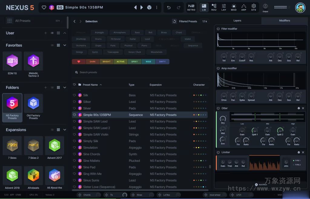Click the Add Effect button
Image resolution: width=310 pixels, height=199 pixels.
pyautogui.click(x=261, y=184)
